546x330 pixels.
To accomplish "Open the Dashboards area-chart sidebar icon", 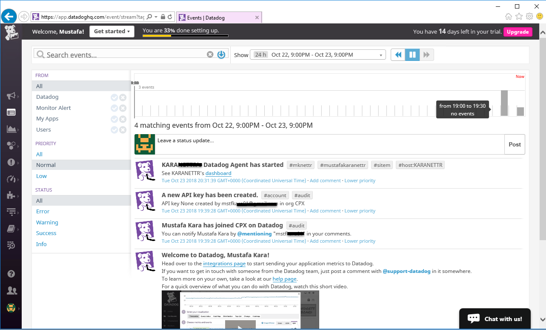I will (11, 129).
